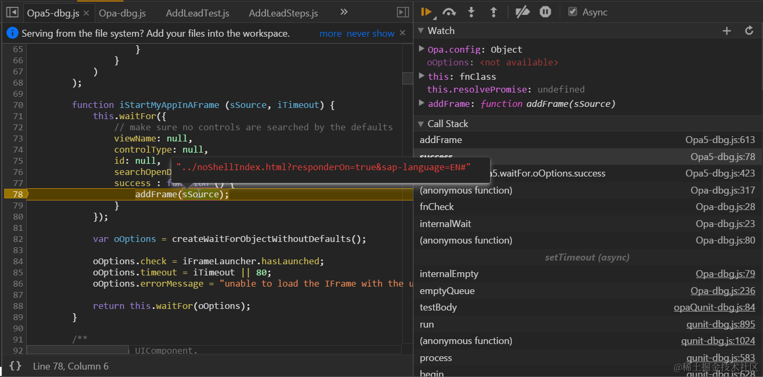Click the oOptions watch expression

coord(493,63)
